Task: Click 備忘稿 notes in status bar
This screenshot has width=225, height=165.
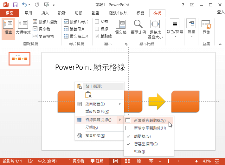Action: click(x=76, y=161)
